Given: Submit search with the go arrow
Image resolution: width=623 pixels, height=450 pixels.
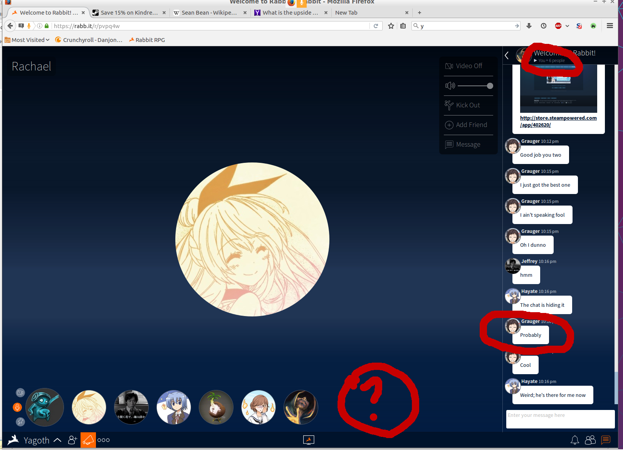Looking at the screenshot, I should pos(517,26).
